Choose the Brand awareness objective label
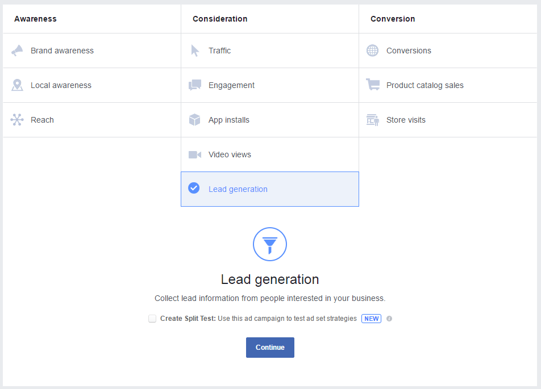Screen dimensions: 541x389 coord(62,51)
